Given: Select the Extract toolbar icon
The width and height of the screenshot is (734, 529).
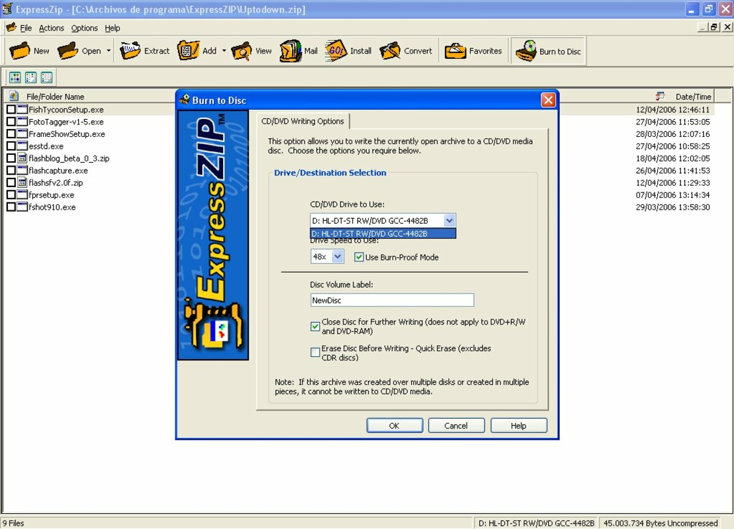Looking at the screenshot, I should pyautogui.click(x=145, y=50).
